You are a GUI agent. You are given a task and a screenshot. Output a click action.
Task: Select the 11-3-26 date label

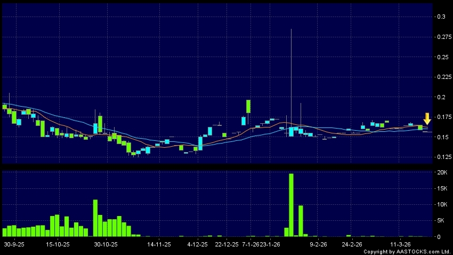(401, 244)
